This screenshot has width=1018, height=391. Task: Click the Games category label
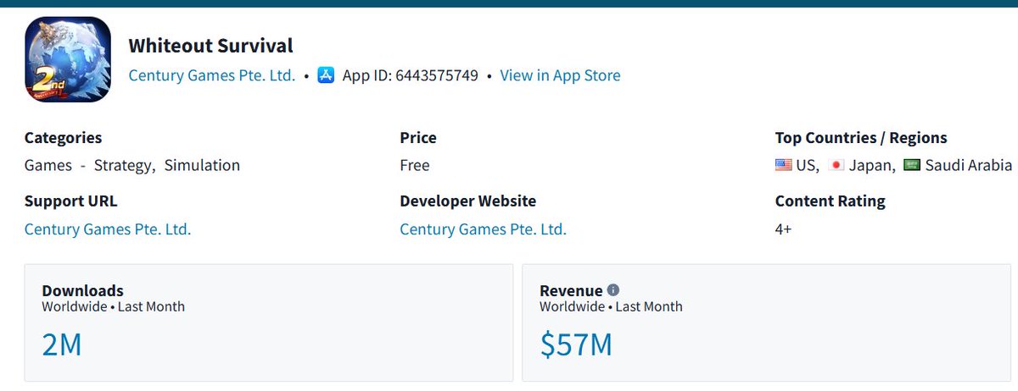click(48, 165)
